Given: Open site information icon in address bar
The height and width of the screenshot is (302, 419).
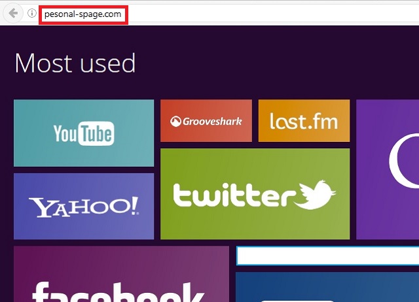Looking at the screenshot, I should pos(32,13).
